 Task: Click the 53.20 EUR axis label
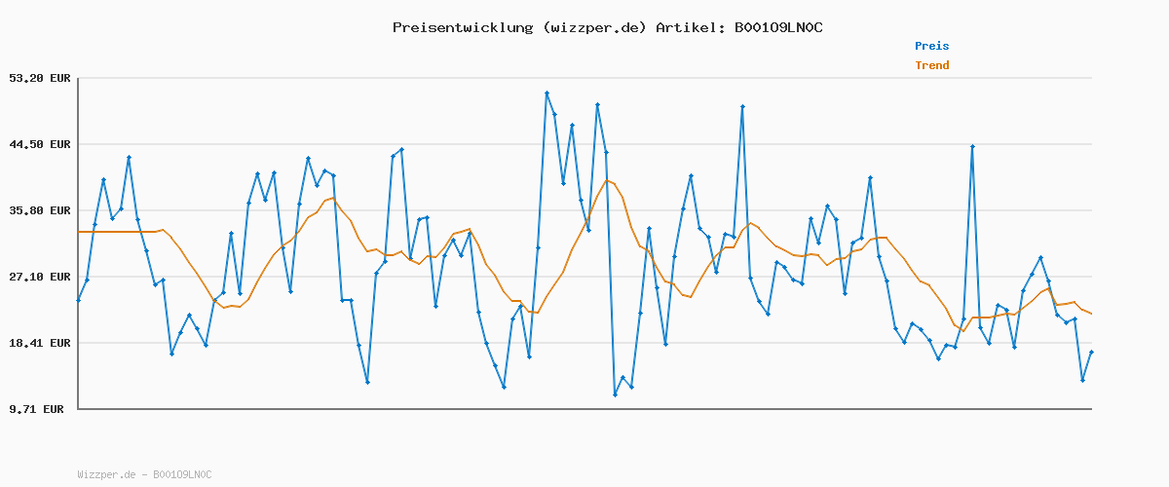pos(39,78)
